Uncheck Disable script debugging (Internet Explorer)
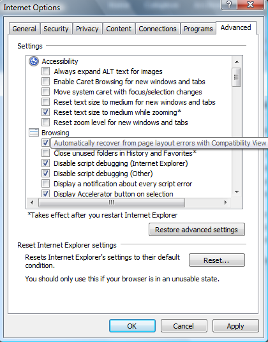This screenshot has width=268, height=342. 45,163
